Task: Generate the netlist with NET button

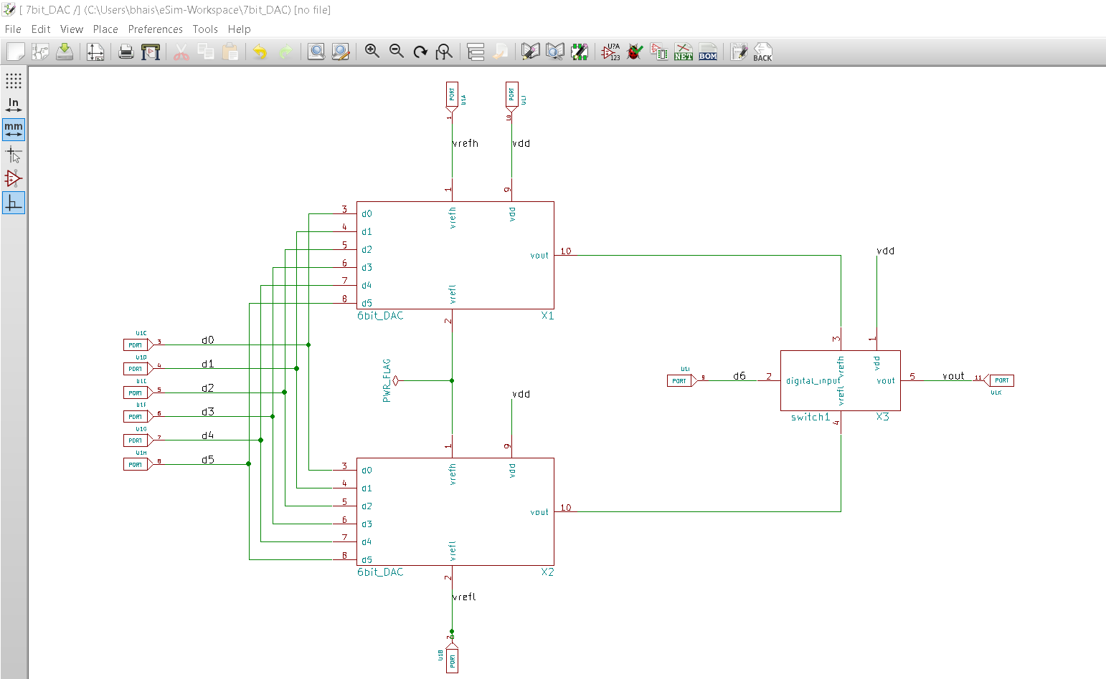Action: (x=684, y=51)
